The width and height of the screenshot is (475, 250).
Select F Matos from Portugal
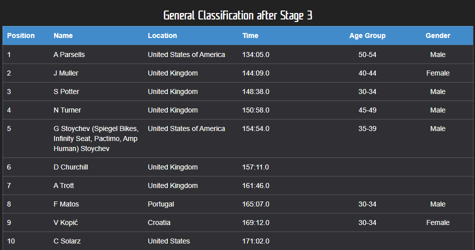click(66, 204)
